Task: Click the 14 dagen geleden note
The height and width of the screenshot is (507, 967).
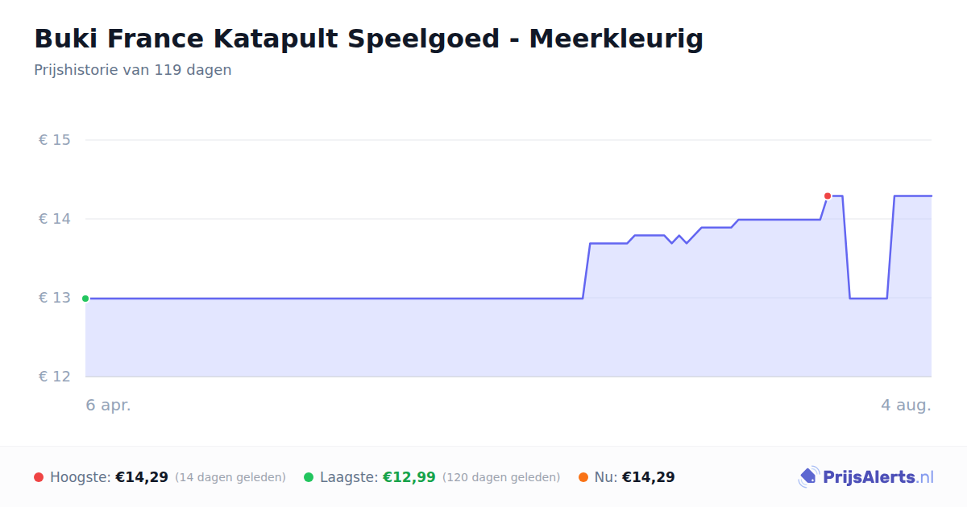Action: click(x=230, y=477)
